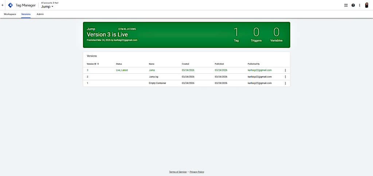This screenshot has height=176, width=373.
Task: Open the Help question mark icon
Action: tap(353, 5)
